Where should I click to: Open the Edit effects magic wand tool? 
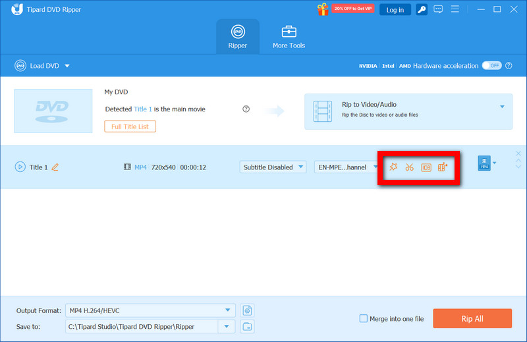pyautogui.click(x=393, y=167)
